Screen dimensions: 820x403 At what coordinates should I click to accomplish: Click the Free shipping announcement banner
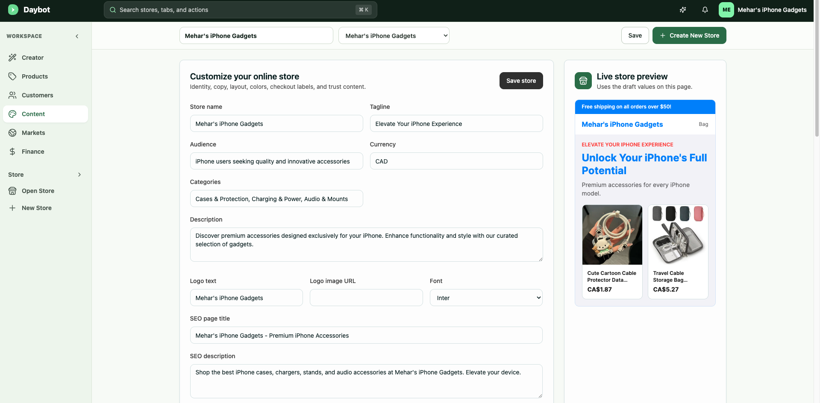[645, 107]
